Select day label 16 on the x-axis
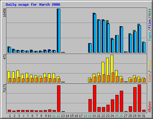 click(x=76, y=116)
